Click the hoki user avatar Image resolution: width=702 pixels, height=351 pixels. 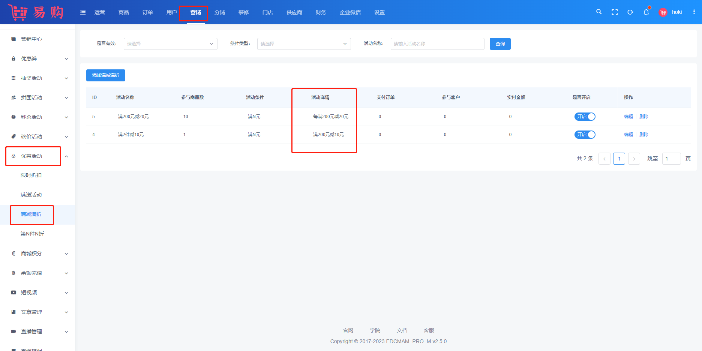click(x=663, y=12)
